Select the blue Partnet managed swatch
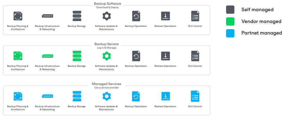The image size is (284, 117). pyautogui.click(x=230, y=33)
